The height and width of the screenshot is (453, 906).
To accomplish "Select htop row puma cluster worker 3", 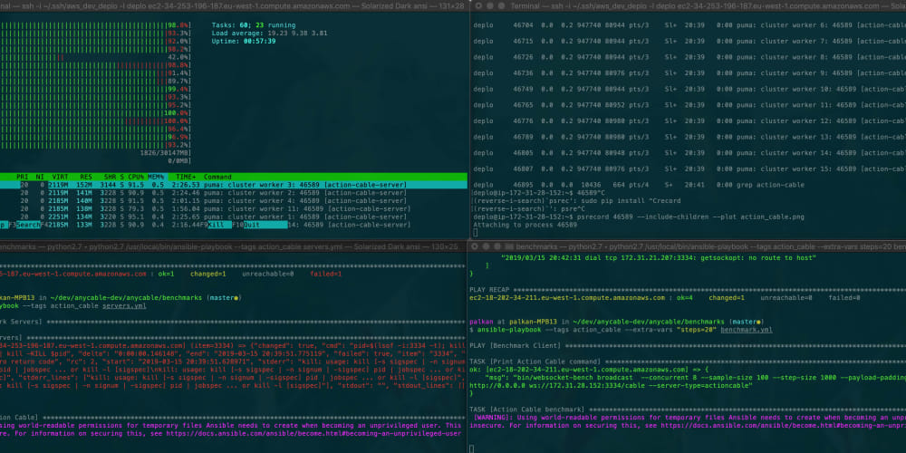I will [234, 185].
